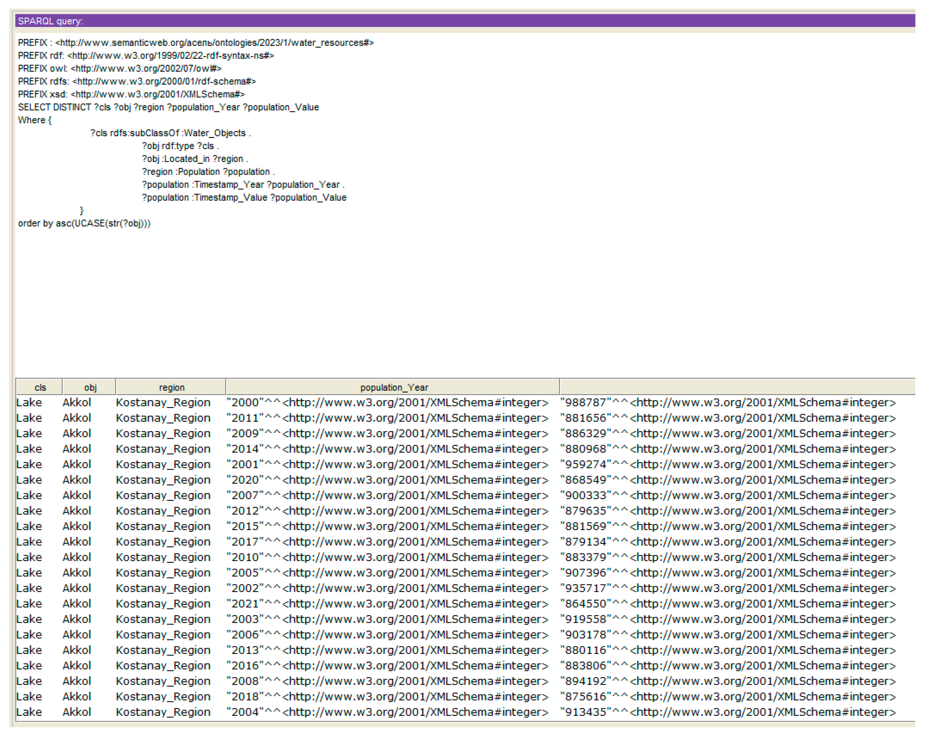Click the obj column header
The width and height of the screenshot is (928, 738).
tap(90, 387)
